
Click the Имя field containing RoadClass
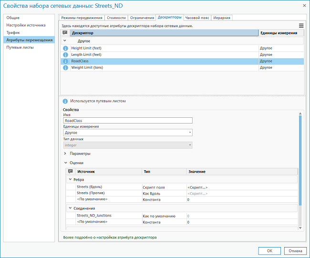128,120
